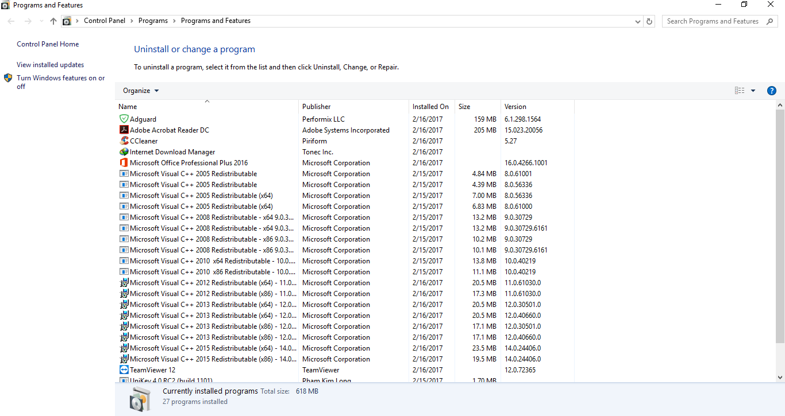Screen dimensions: 785x416
Task: Open the Organize dropdown menu
Action: pos(141,91)
